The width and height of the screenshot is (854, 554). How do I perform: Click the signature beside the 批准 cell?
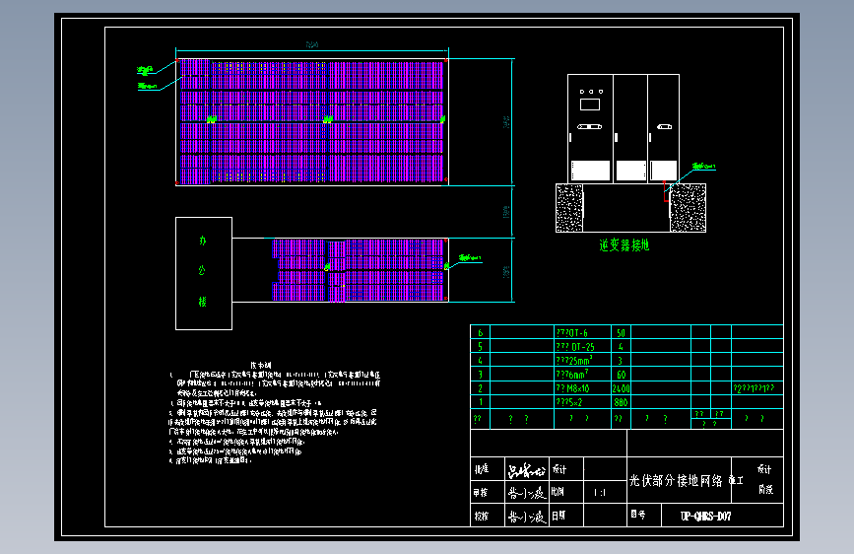[x=526, y=469]
